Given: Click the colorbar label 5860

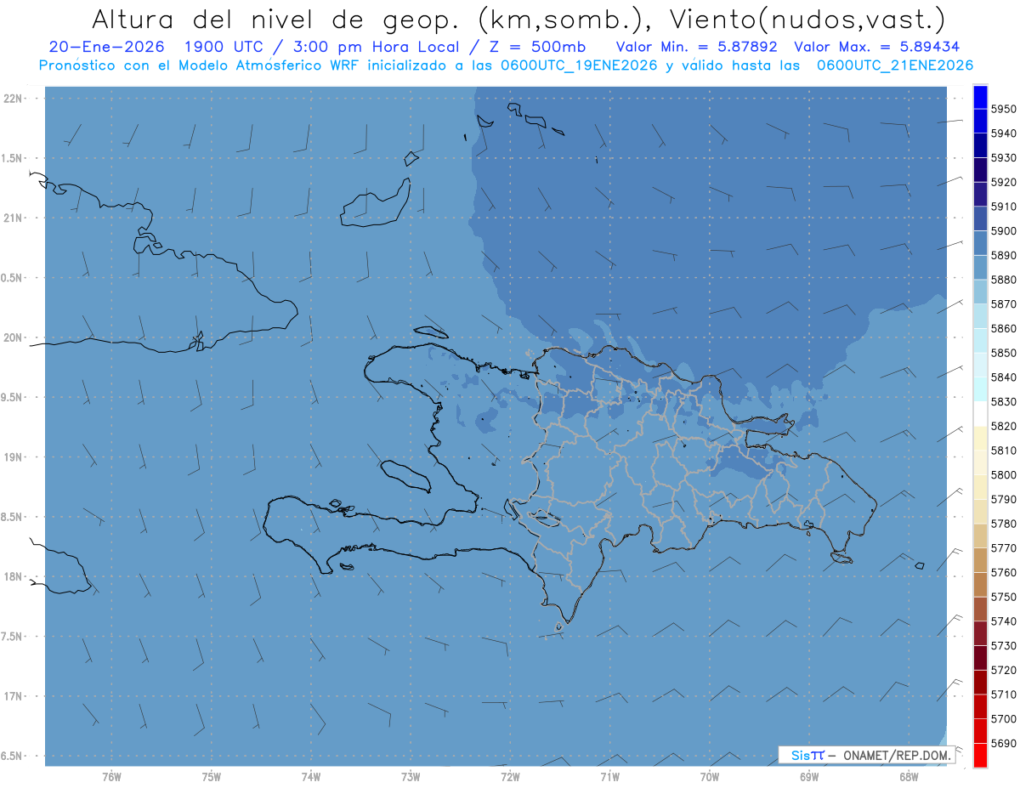Looking at the screenshot, I should pyautogui.click(x=1004, y=329).
